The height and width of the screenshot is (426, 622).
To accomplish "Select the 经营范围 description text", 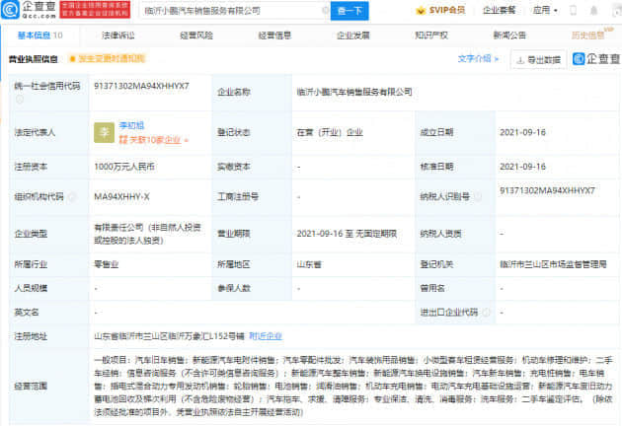I will point(353,386).
